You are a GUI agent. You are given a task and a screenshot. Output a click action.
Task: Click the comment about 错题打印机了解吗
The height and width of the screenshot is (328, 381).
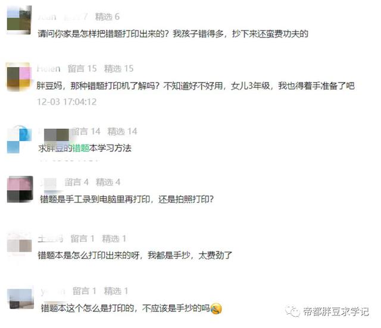pos(196,86)
